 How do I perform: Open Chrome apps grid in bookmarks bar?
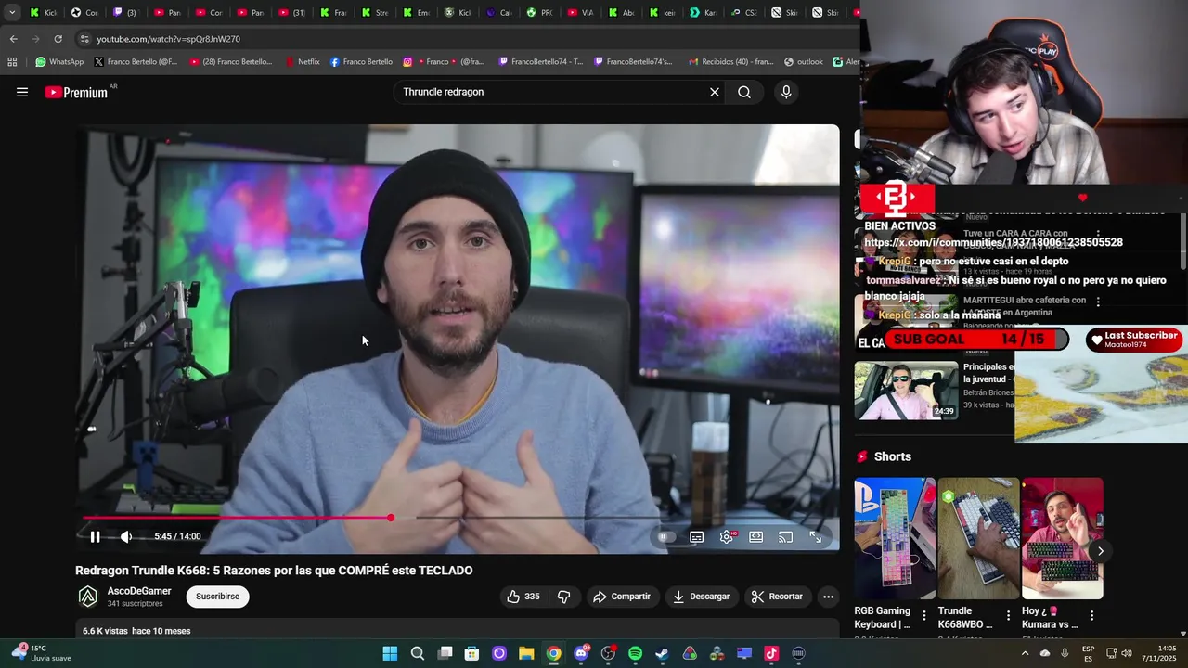12,62
